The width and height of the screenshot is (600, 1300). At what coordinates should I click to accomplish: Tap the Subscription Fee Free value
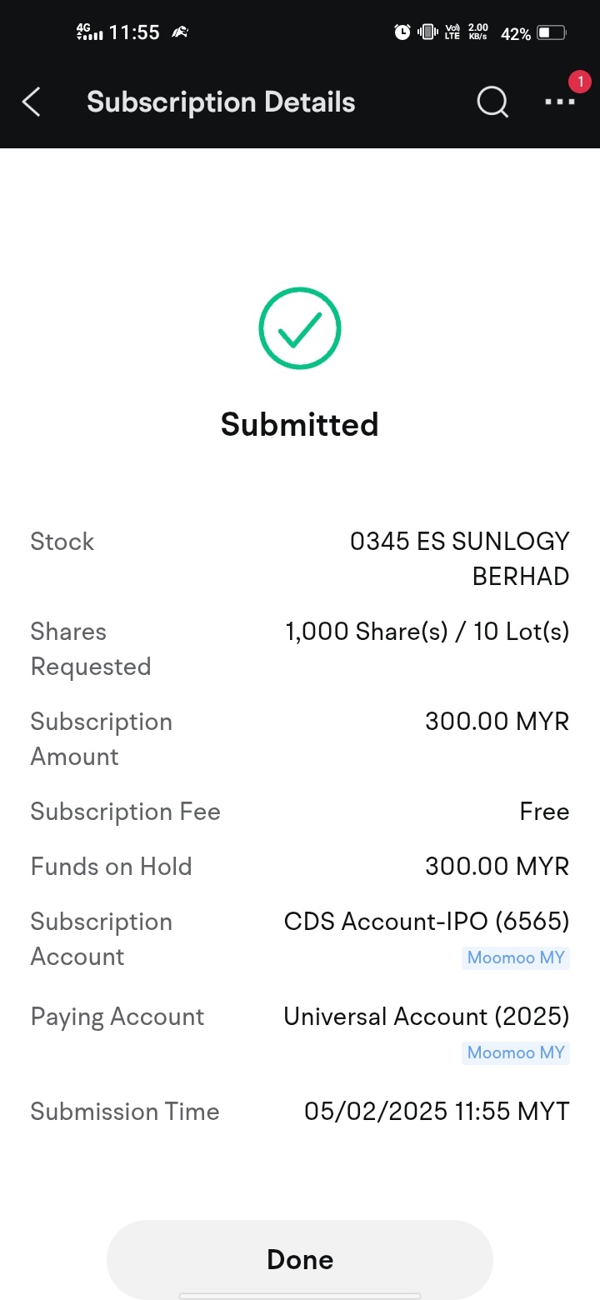point(544,812)
